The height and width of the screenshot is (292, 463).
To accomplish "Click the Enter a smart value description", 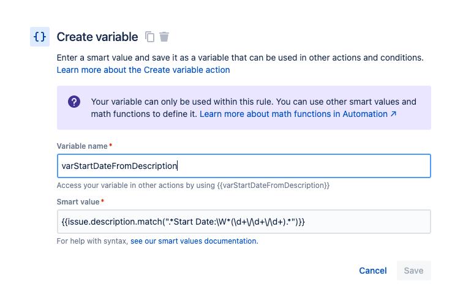I will (x=240, y=58).
